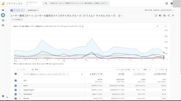This screenshot has height=101, width=181.
Task: Click the annotations note icon
Action: click(156, 15)
